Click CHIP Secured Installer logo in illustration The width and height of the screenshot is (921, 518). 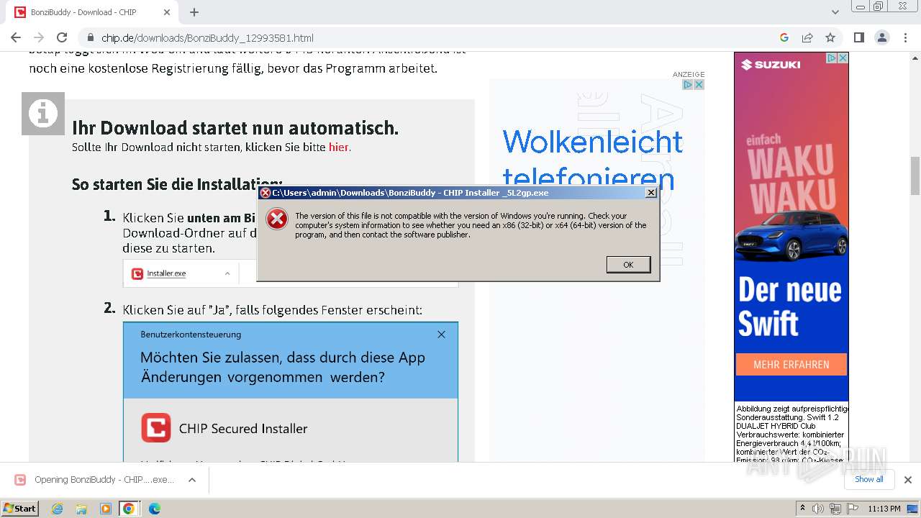[x=156, y=428]
